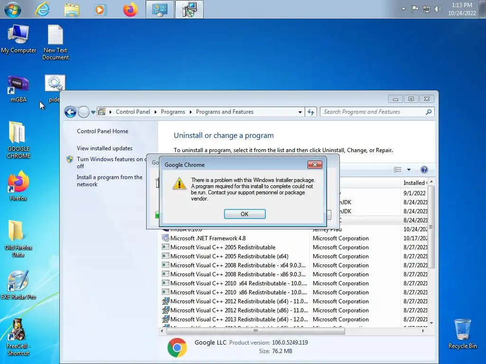Open Windows Media Player from the taskbar
The width and height of the screenshot is (486, 364).
pos(100,9)
